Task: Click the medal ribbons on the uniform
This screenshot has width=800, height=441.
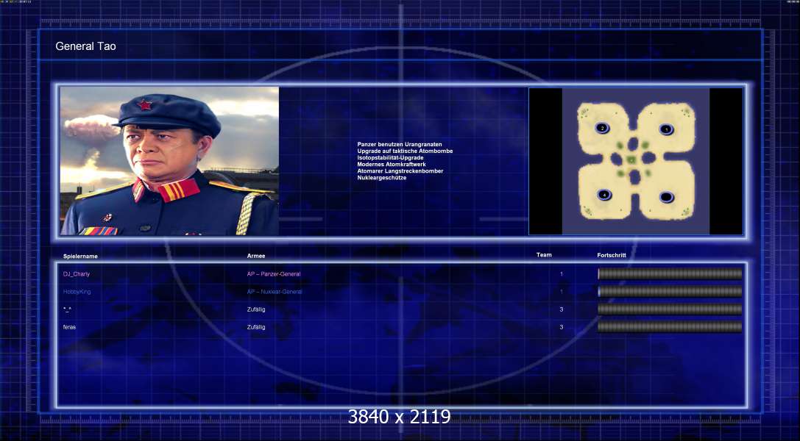Action: pos(98,231)
